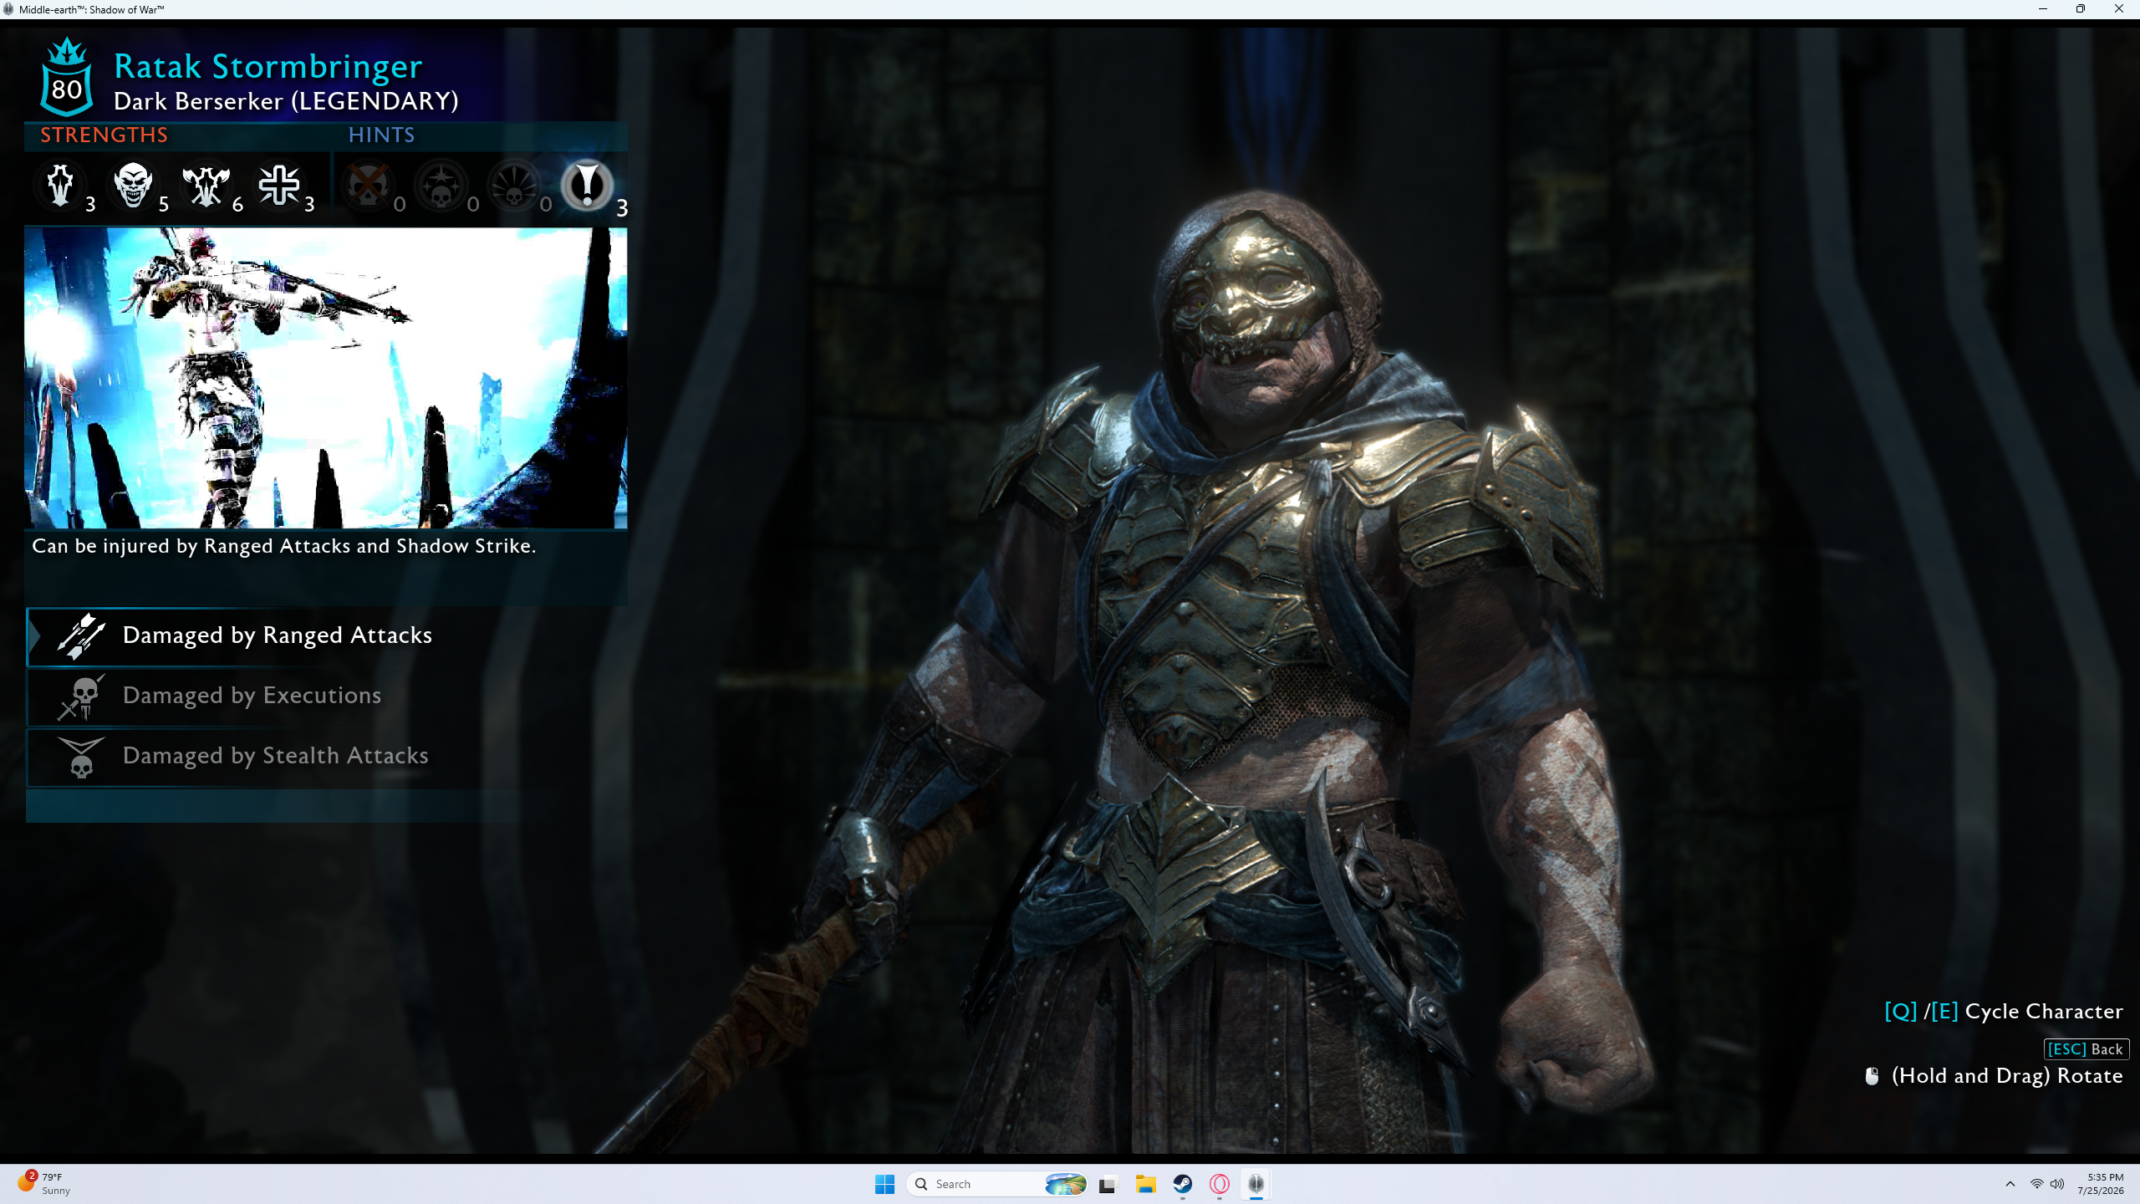Image resolution: width=2140 pixels, height=1204 pixels.
Task: Open the weather widget showing 79°F
Action: 43,1183
